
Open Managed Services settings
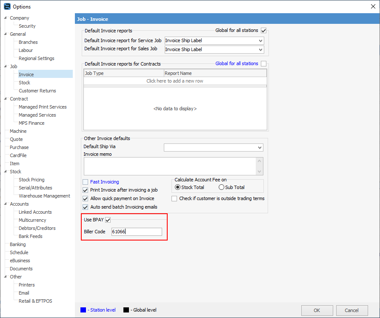pos(37,115)
